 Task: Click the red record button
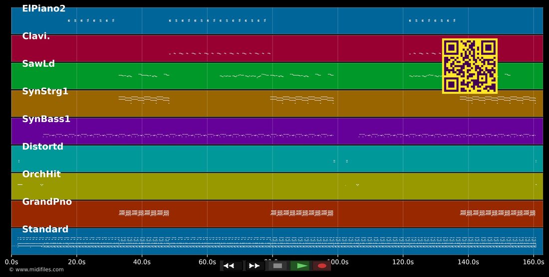pos(322,266)
